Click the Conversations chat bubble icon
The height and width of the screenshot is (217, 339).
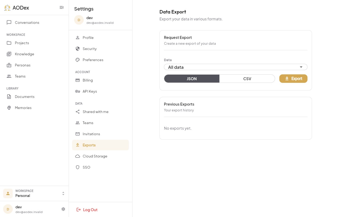(x=9, y=22)
